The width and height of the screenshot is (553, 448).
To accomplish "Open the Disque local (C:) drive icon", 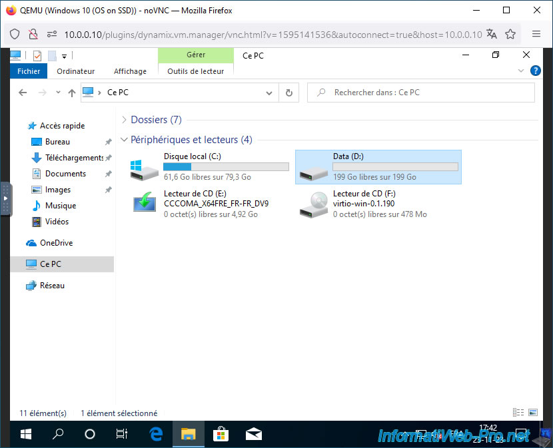I will [x=144, y=170].
